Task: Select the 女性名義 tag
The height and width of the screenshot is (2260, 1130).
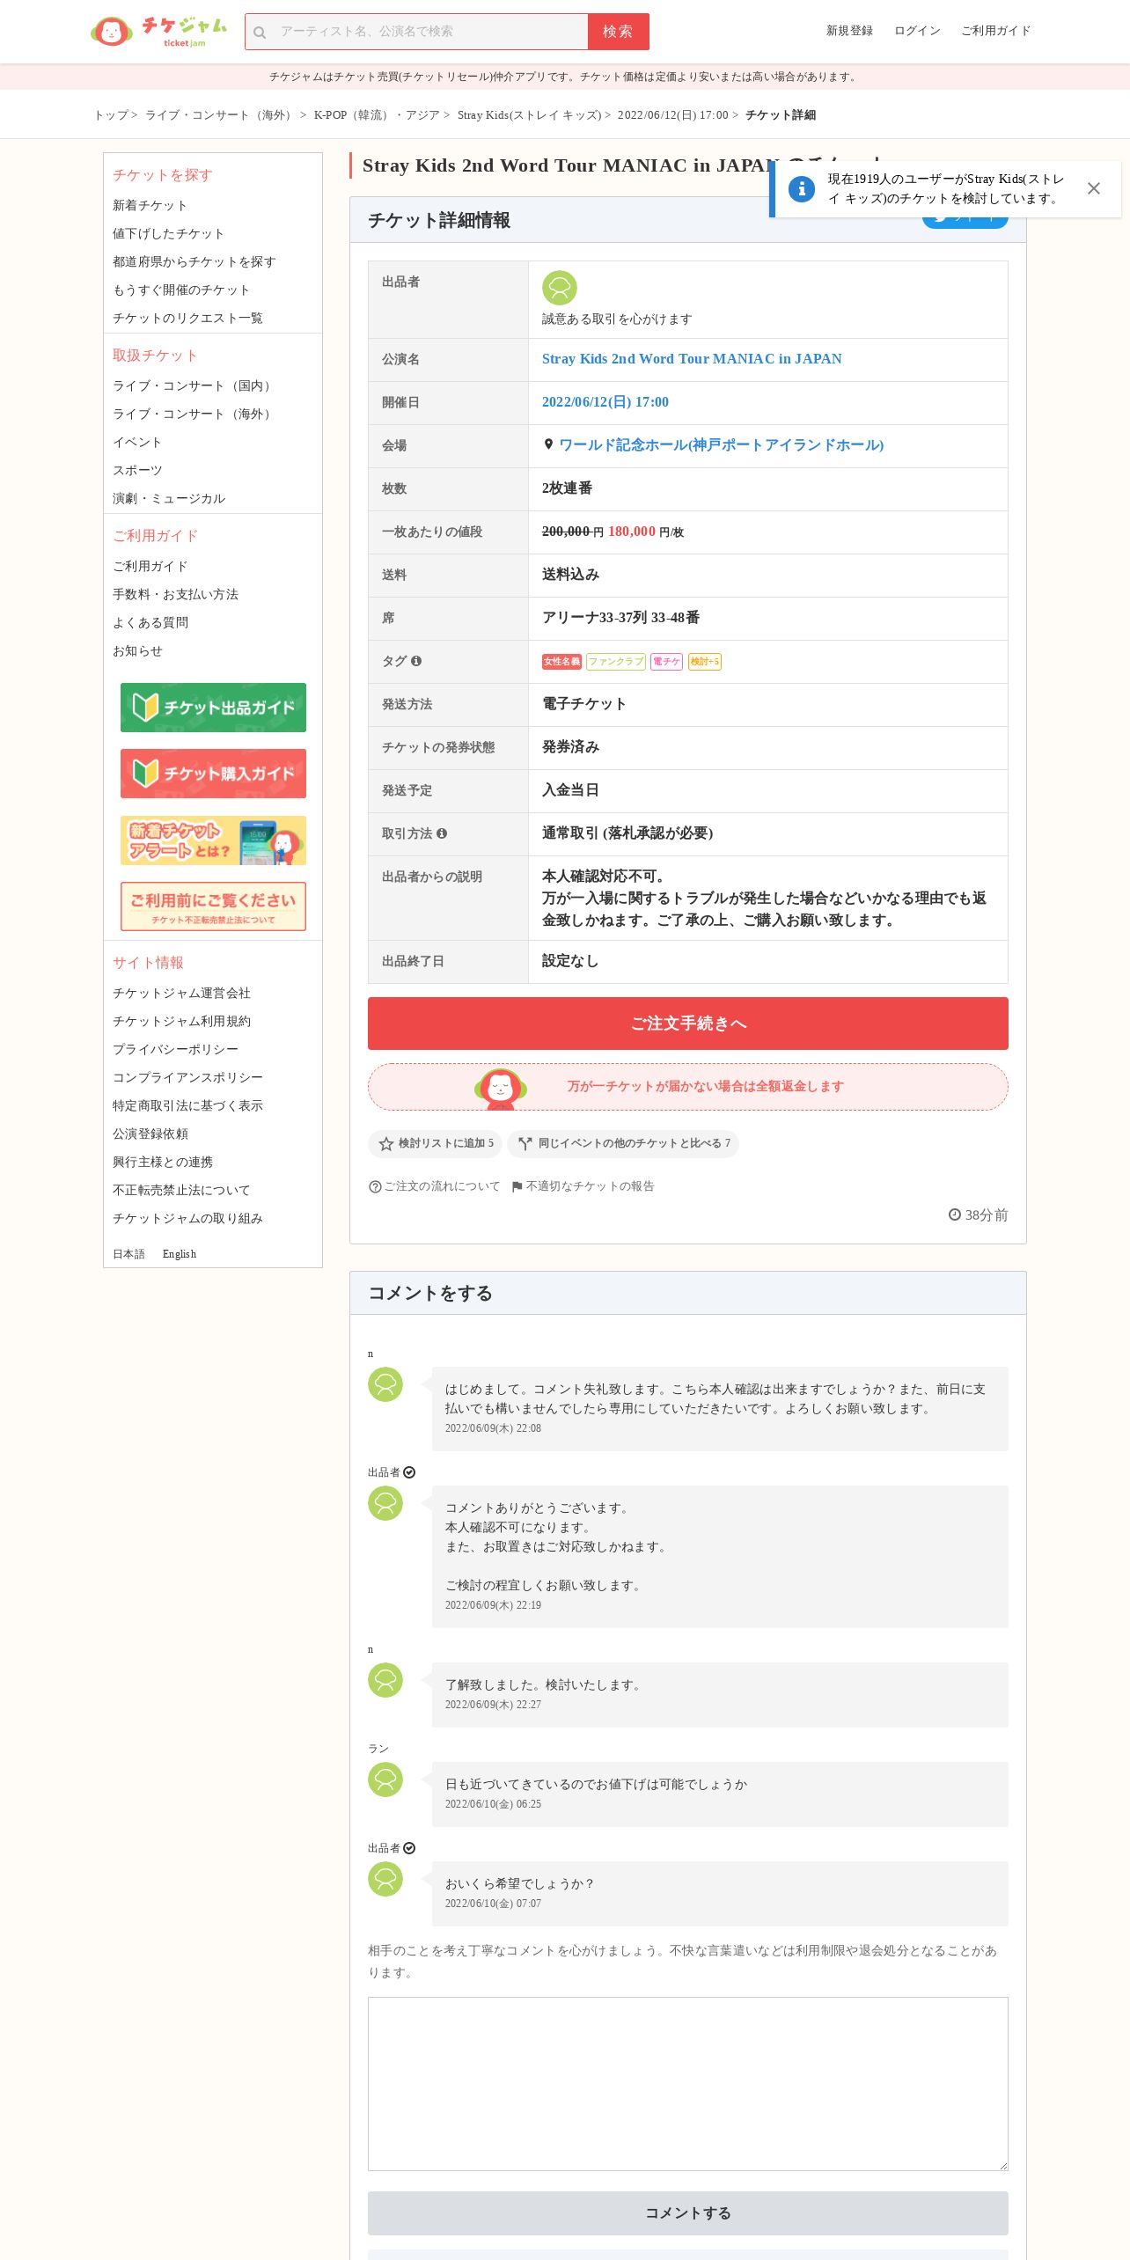Action: pos(561,662)
